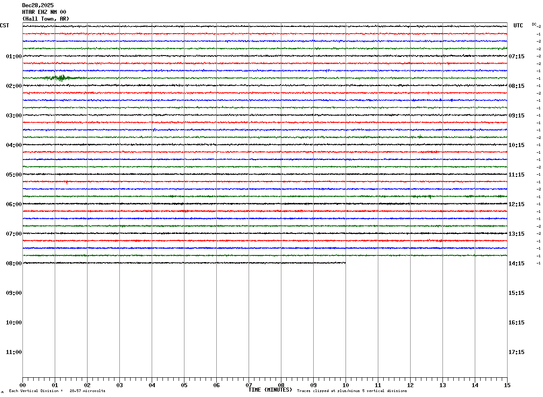Viewport: 543px width, 397px height.
Task: Click the 12:15 UTC time label
Action: point(517,204)
